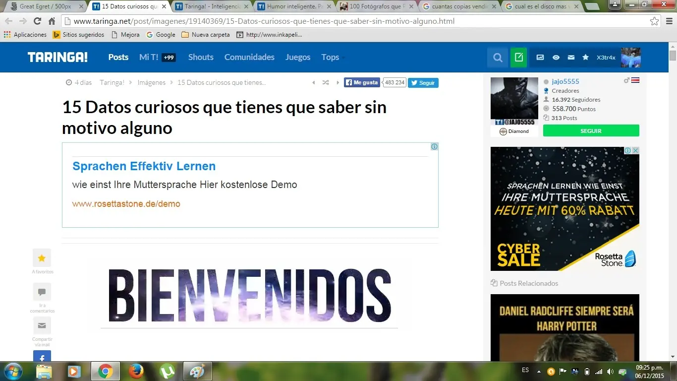Click www.rosettastone.de/demo ad URL
Image resolution: width=677 pixels, height=381 pixels.
126,204
